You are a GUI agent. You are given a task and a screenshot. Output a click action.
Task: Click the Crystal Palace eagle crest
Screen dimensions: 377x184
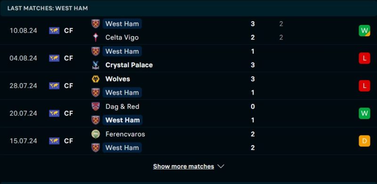click(x=96, y=65)
